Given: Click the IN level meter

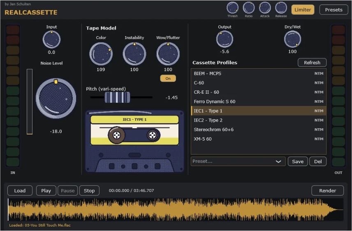Looking at the screenshot, I should click(x=13, y=96).
